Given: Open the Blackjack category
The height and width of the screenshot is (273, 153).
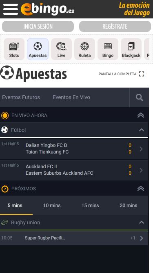Looking at the screenshot, I should 131,49.
